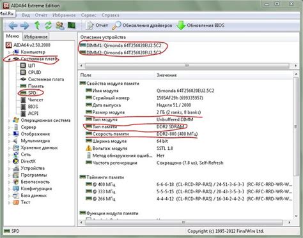Open Отчёт report from the toolbar

point(97,26)
